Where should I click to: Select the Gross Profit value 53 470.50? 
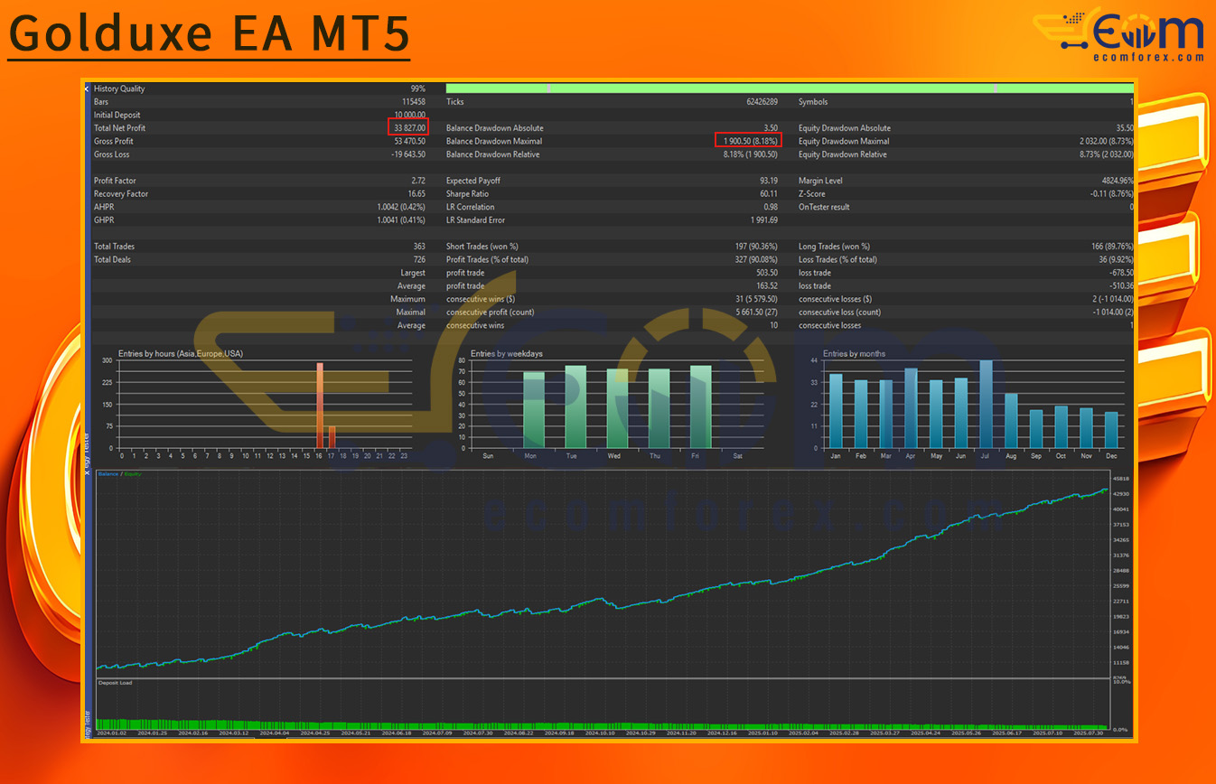(x=410, y=141)
